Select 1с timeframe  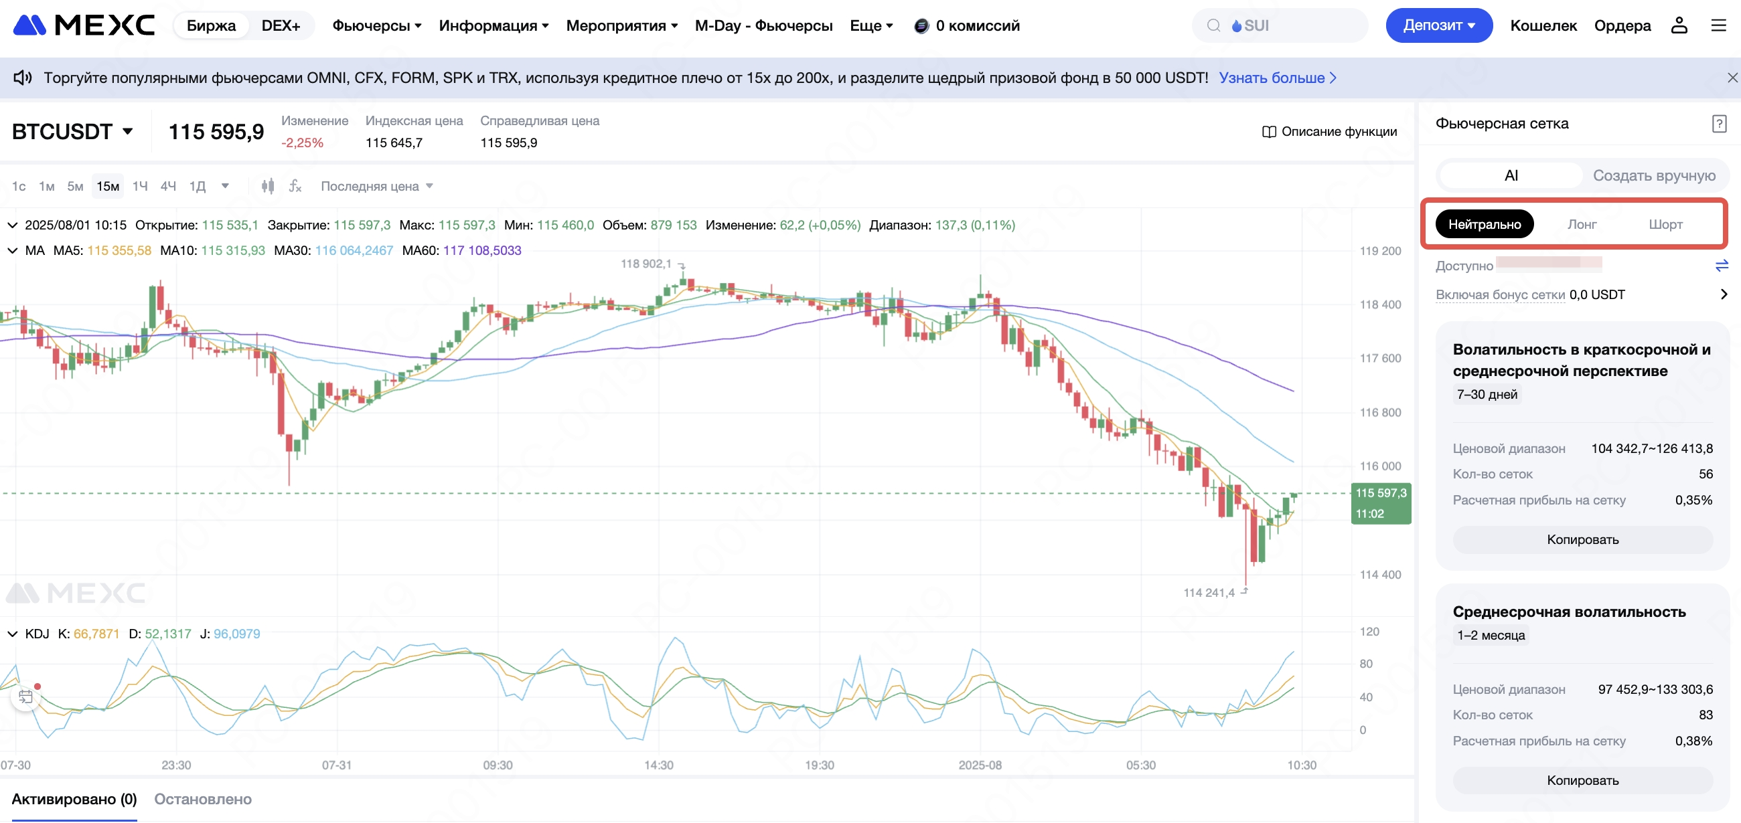(19, 185)
